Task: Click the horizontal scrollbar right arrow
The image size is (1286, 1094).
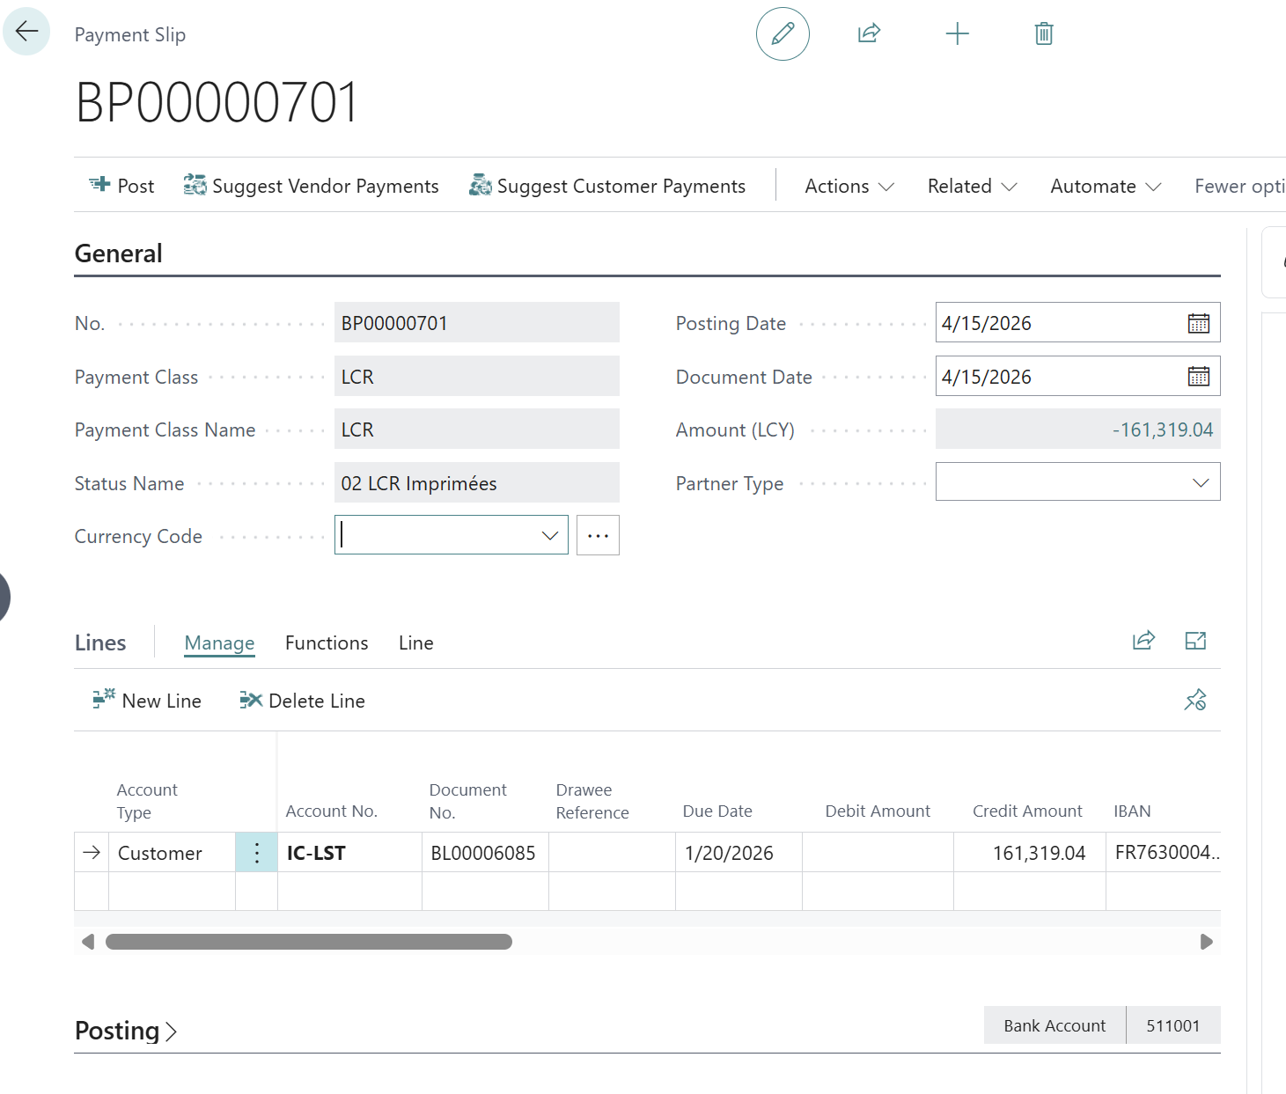Action: [x=1206, y=942]
